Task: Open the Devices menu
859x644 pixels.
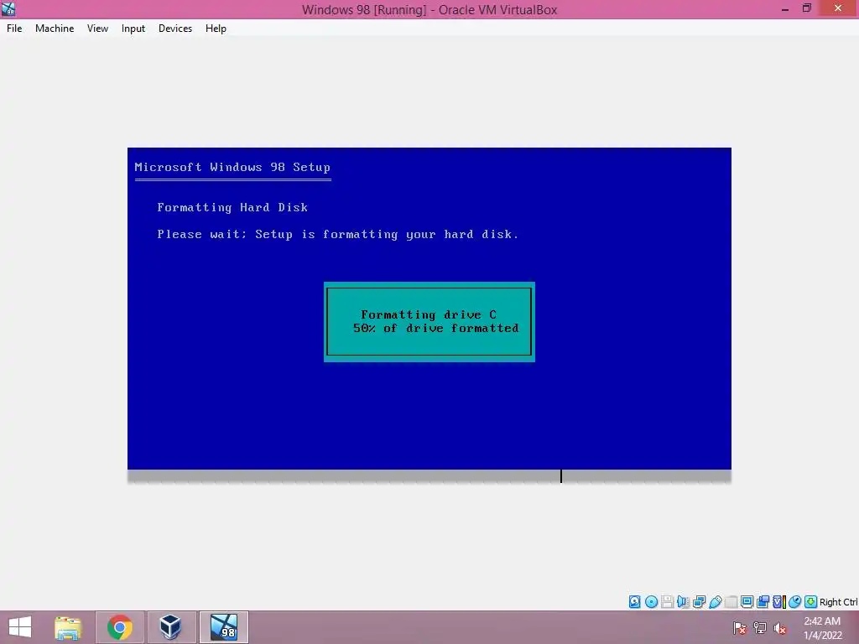Action: coord(175,29)
